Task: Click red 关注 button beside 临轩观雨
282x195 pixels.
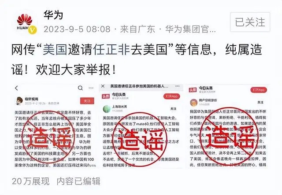Action: click(87, 101)
